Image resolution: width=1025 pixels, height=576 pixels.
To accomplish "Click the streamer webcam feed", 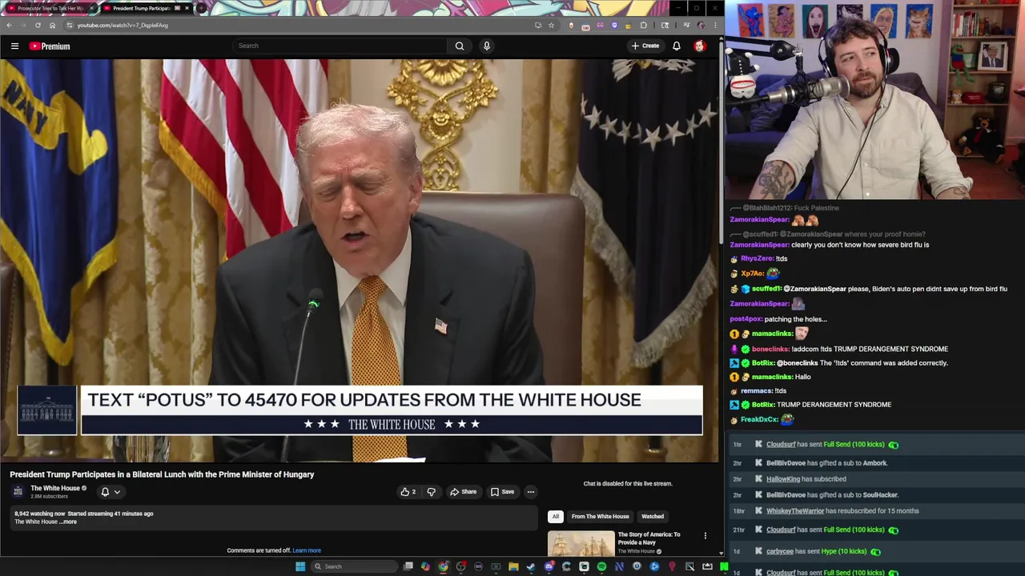I will point(875,99).
